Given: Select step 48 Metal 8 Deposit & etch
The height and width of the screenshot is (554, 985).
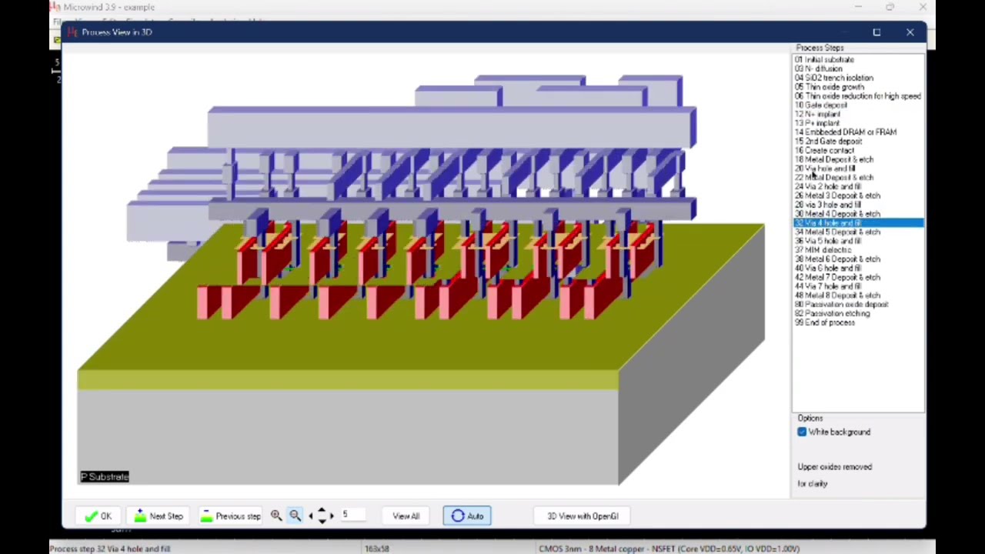Looking at the screenshot, I should (x=858, y=295).
